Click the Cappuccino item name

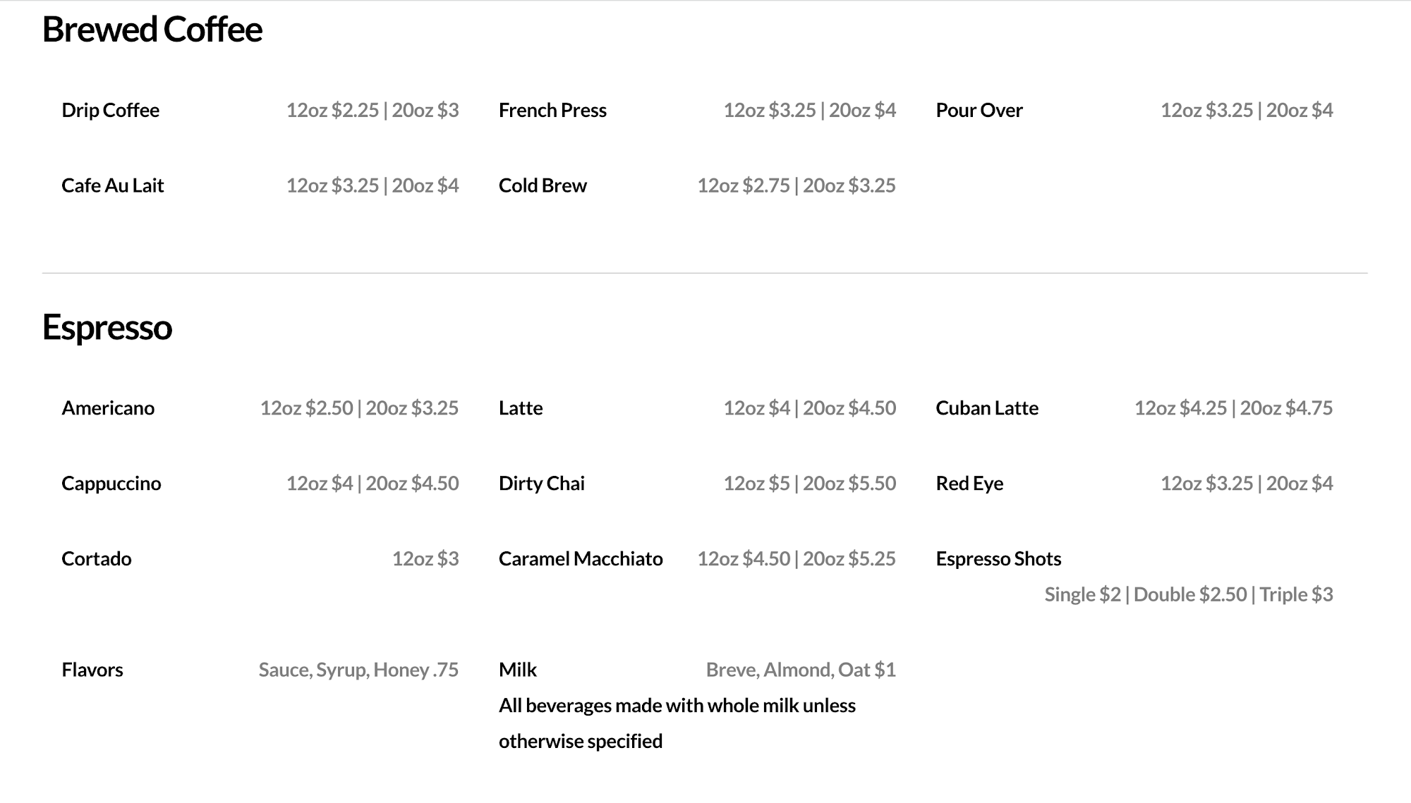click(111, 484)
